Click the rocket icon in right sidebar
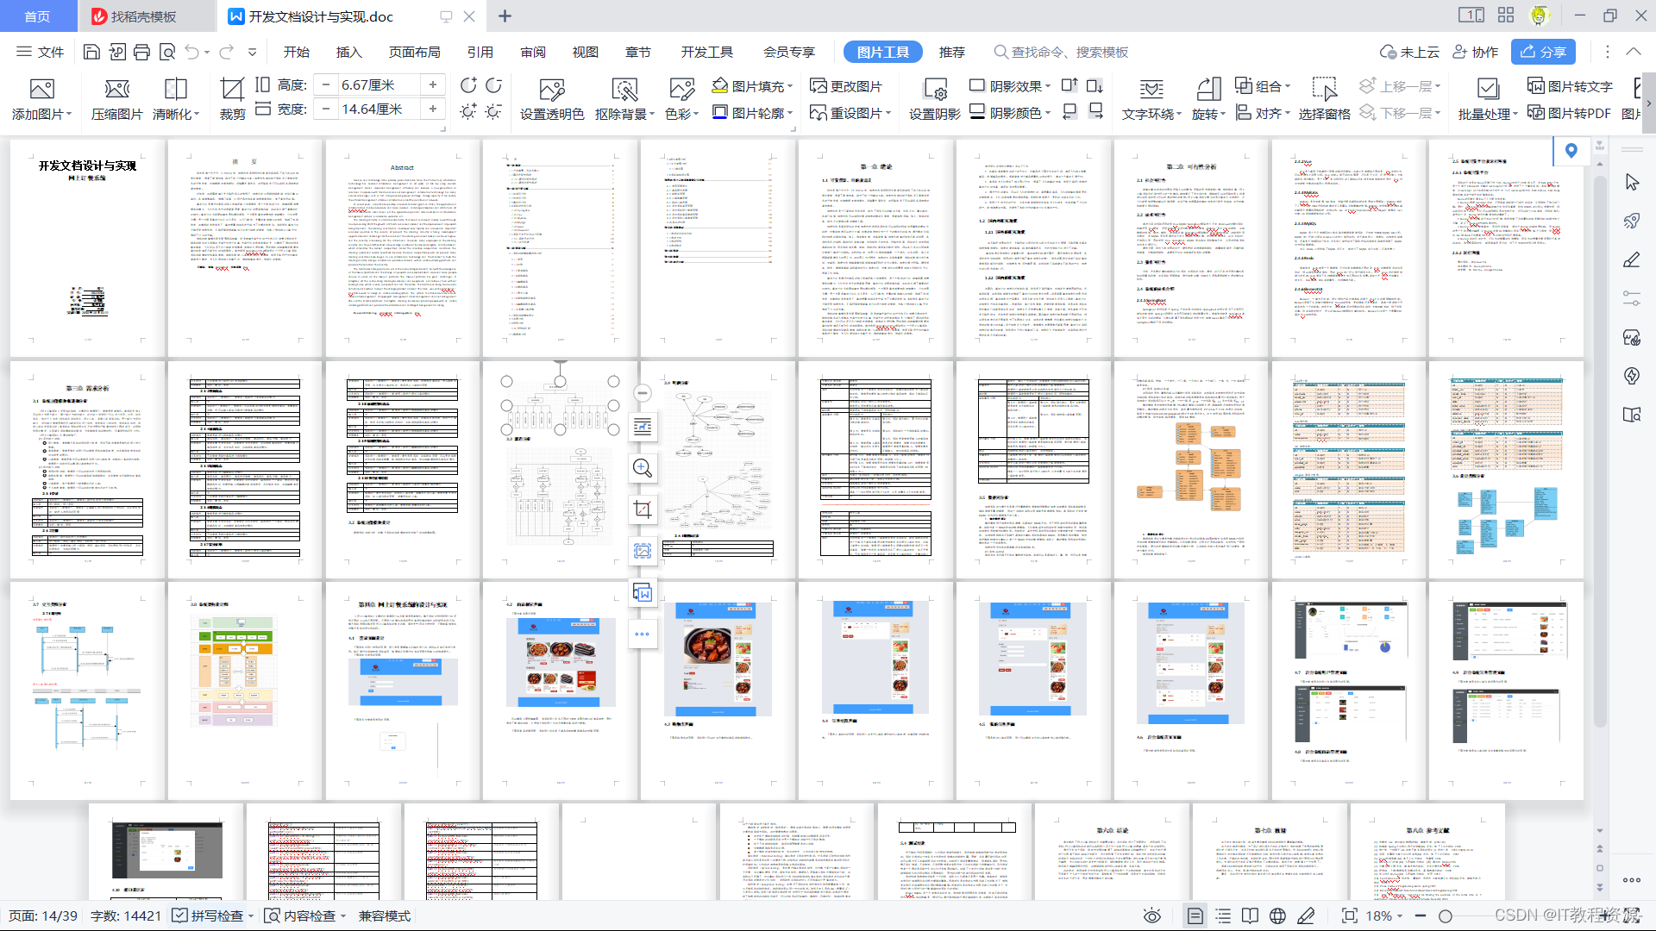This screenshot has width=1656, height=931. pyautogui.click(x=1632, y=221)
